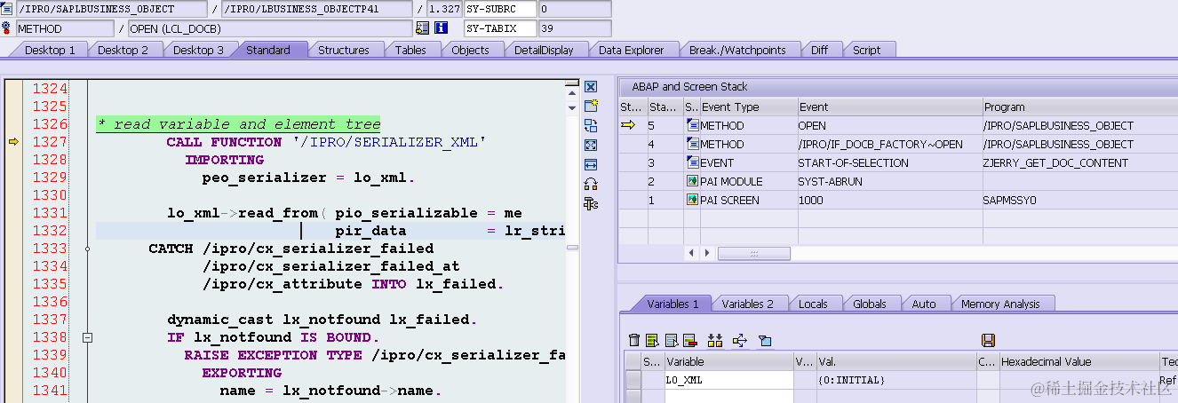The height and width of the screenshot is (403, 1178).
Task: Click the yellow boxes icon in the variables toolbar
Action: 715,340
